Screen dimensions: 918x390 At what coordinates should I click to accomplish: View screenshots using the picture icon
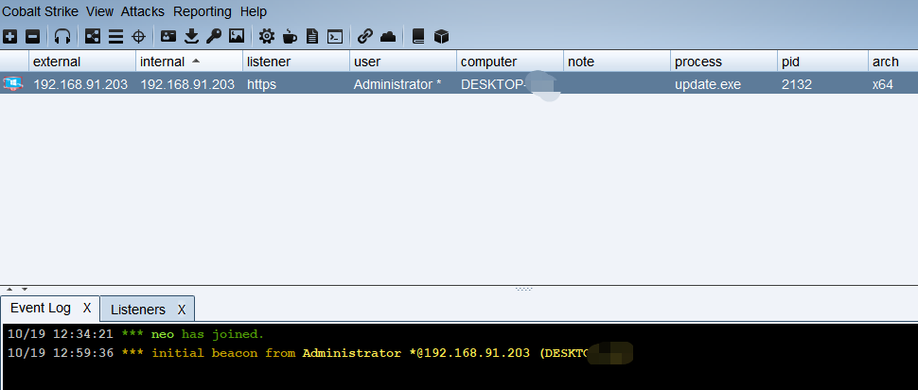(x=237, y=36)
